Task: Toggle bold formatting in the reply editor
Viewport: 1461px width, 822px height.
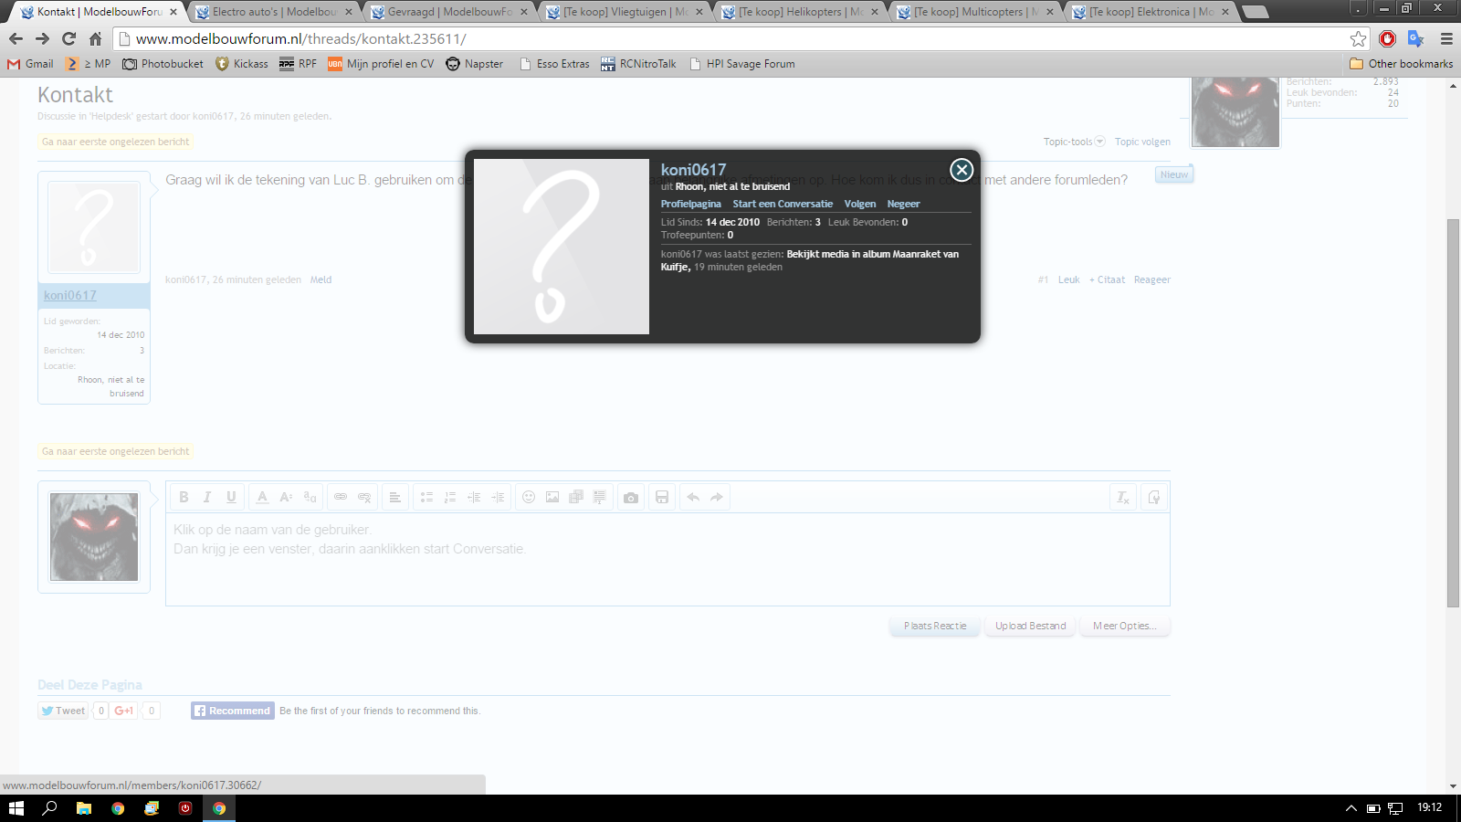Action: pos(184,497)
